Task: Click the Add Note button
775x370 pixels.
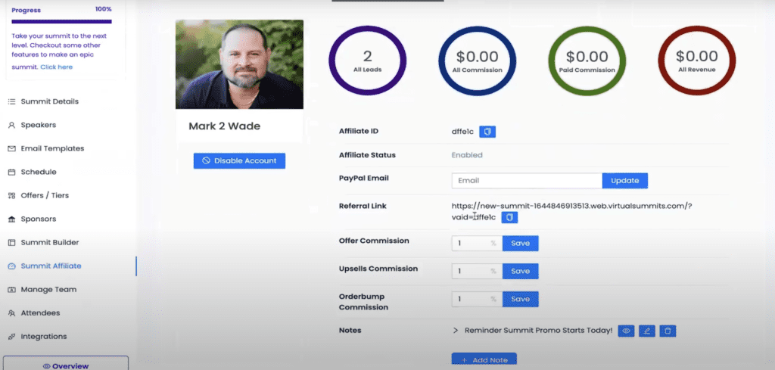Action: [484, 359]
